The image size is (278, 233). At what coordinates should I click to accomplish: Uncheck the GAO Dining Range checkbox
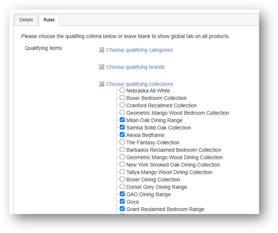(x=122, y=194)
